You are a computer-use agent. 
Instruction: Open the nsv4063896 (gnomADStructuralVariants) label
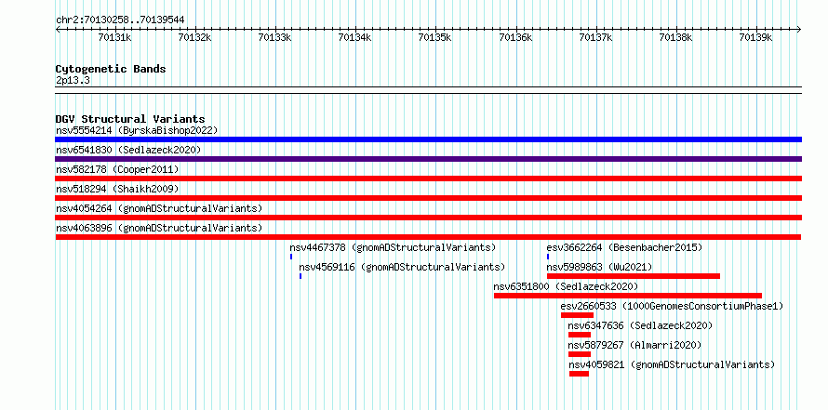(159, 228)
